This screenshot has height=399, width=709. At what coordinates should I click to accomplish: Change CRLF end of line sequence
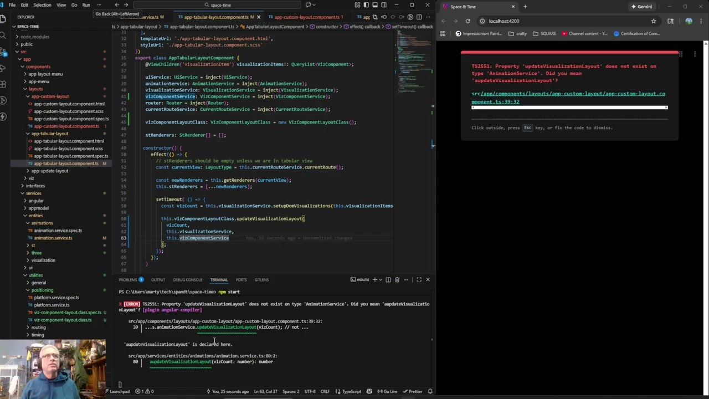(325, 392)
